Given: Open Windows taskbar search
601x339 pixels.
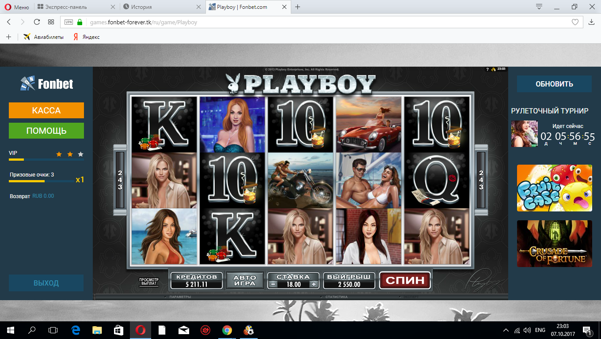Looking at the screenshot, I should (32, 330).
